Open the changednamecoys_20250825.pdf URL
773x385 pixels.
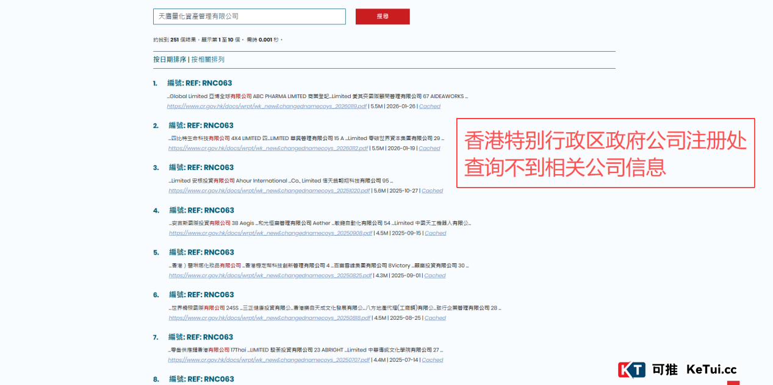click(x=271, y=275)
